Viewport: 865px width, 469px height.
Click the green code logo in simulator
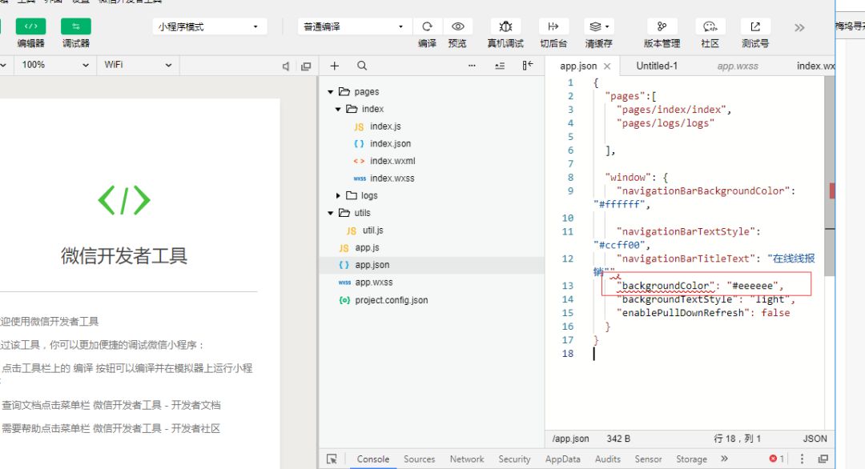pos(124,201)
